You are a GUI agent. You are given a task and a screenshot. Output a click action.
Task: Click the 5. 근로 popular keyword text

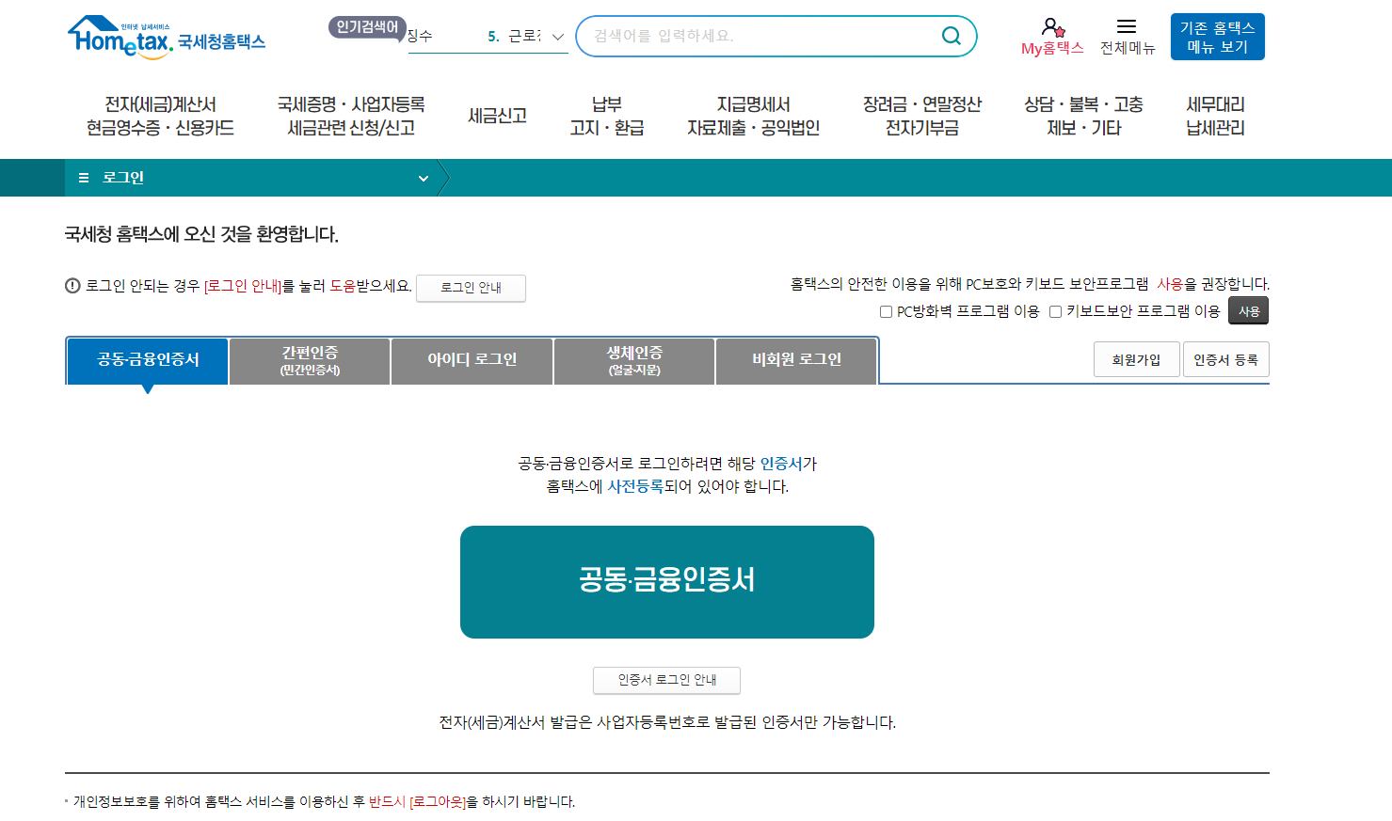click(514, 37)
